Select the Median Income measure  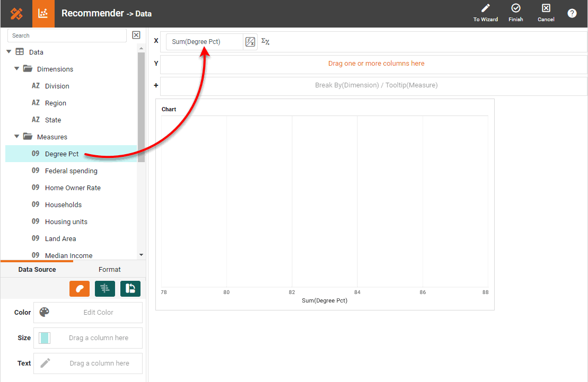(68, 256)
